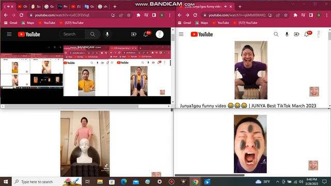Click the YouTube Search box in the left window
331x186 pixels.
(x=72, y=34)
